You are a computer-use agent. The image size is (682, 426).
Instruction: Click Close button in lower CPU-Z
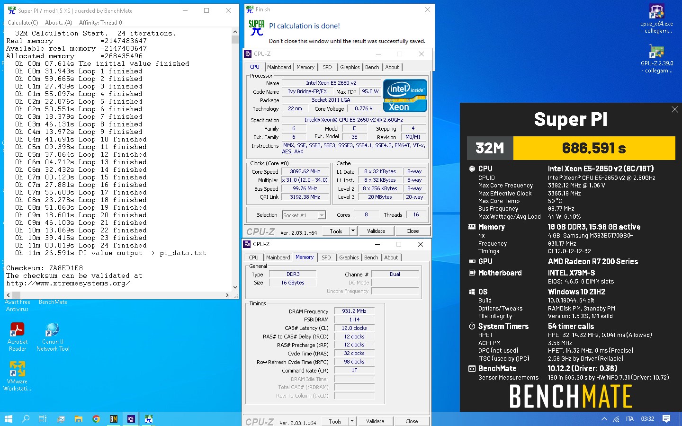pyautogui.click(x=412, y=421)
